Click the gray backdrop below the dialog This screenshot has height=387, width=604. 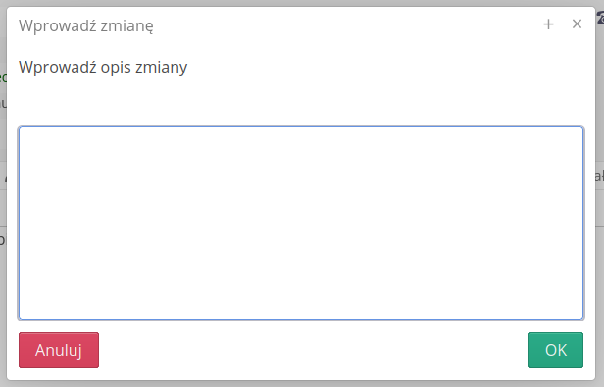[x=302, y=384]
